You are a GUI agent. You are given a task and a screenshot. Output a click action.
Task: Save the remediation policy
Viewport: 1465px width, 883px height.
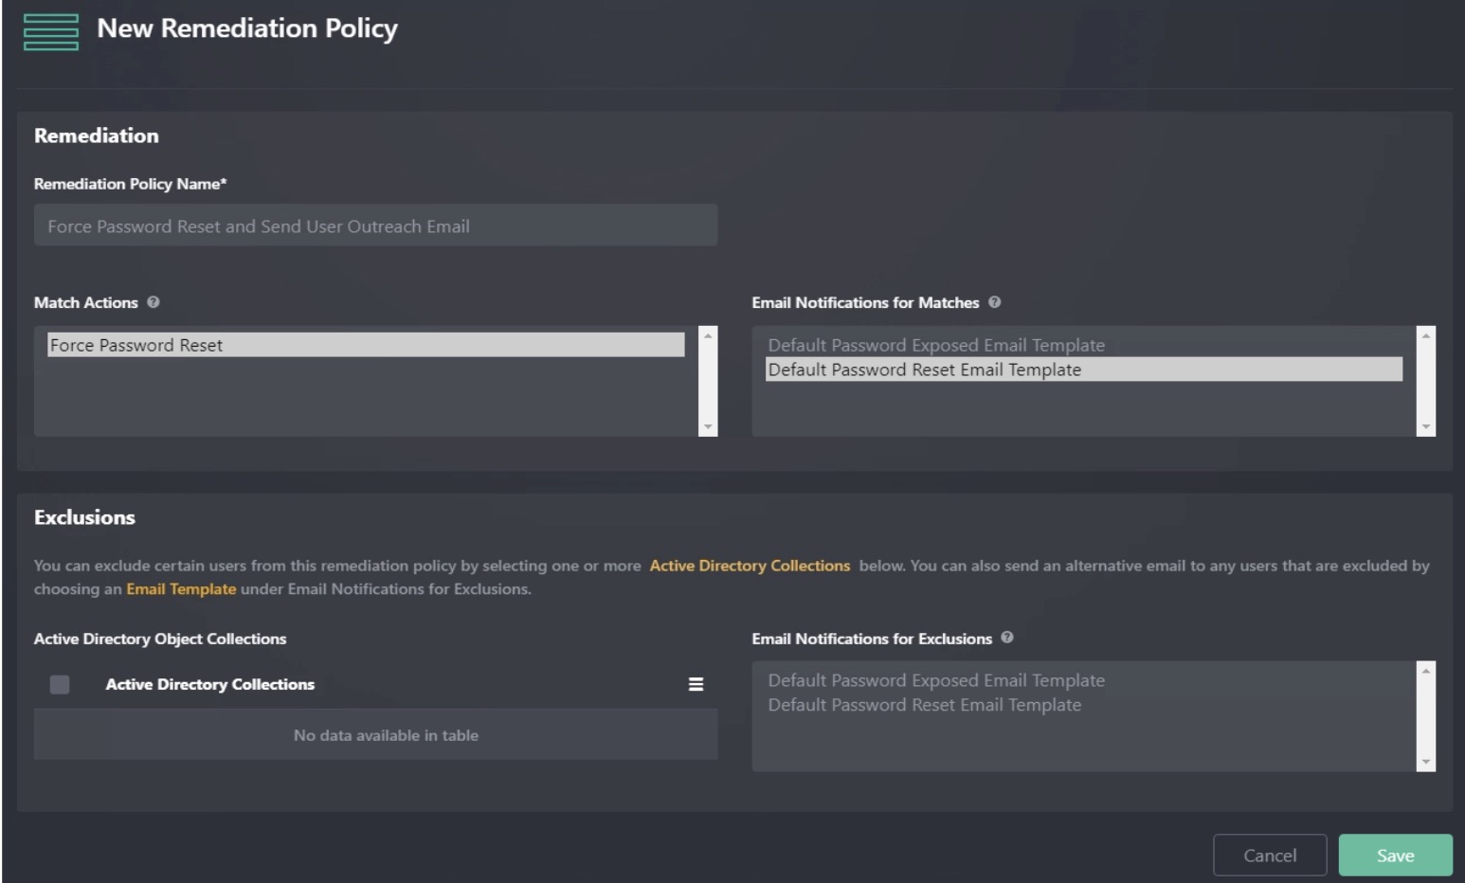1395,856
